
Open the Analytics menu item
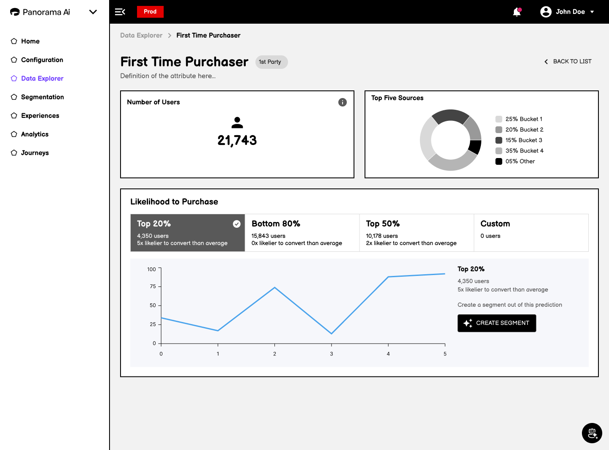[x=35, y=134]
